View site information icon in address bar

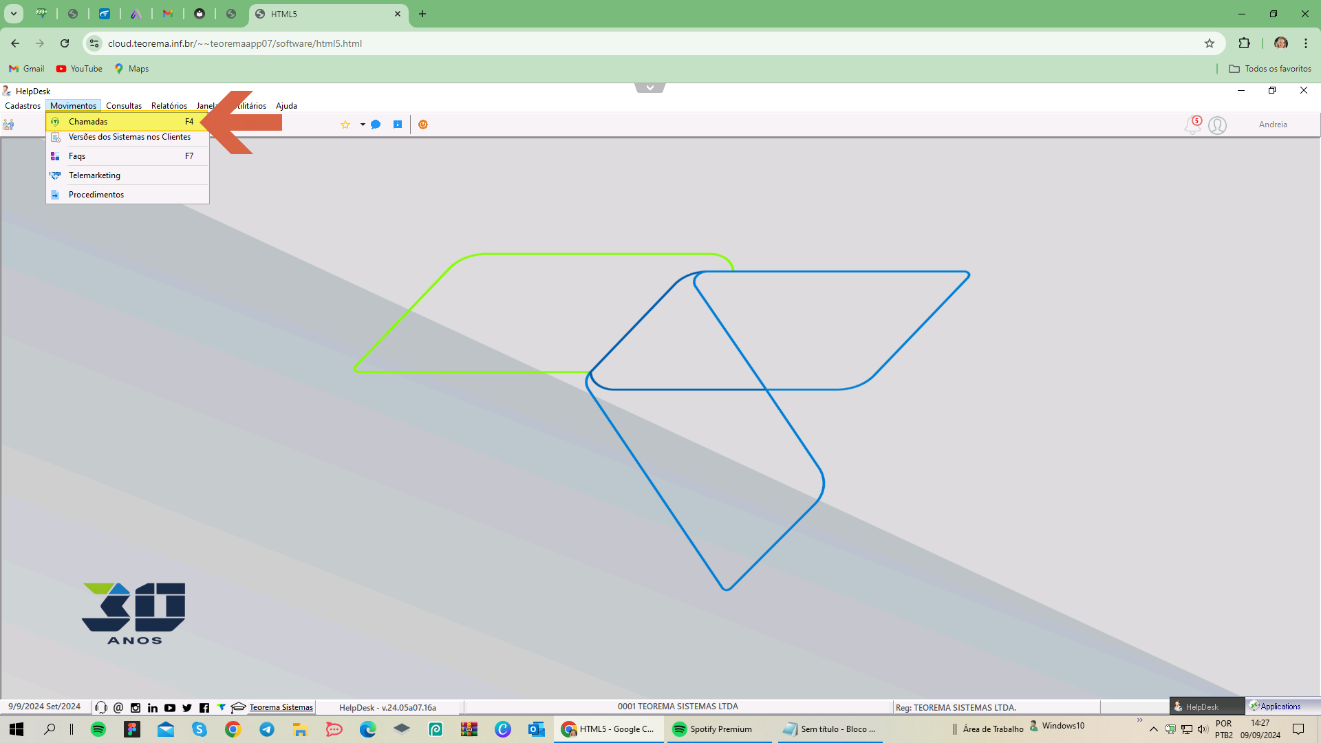point(94,43)
